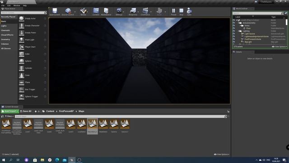
Task: Select the Cube shape actor
Action: click(x=33, y=54)
